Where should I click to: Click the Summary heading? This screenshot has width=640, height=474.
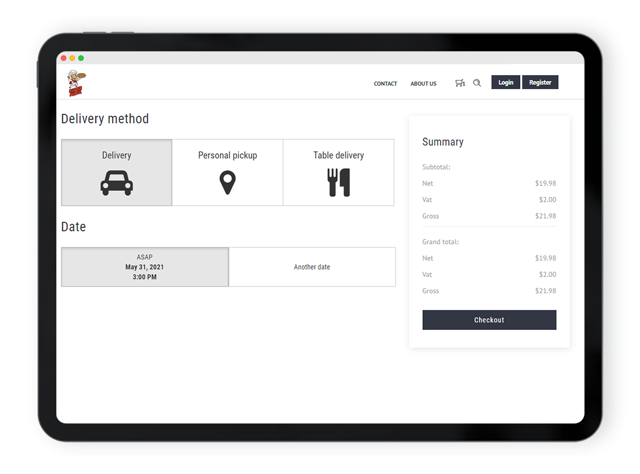click(443, 142)
